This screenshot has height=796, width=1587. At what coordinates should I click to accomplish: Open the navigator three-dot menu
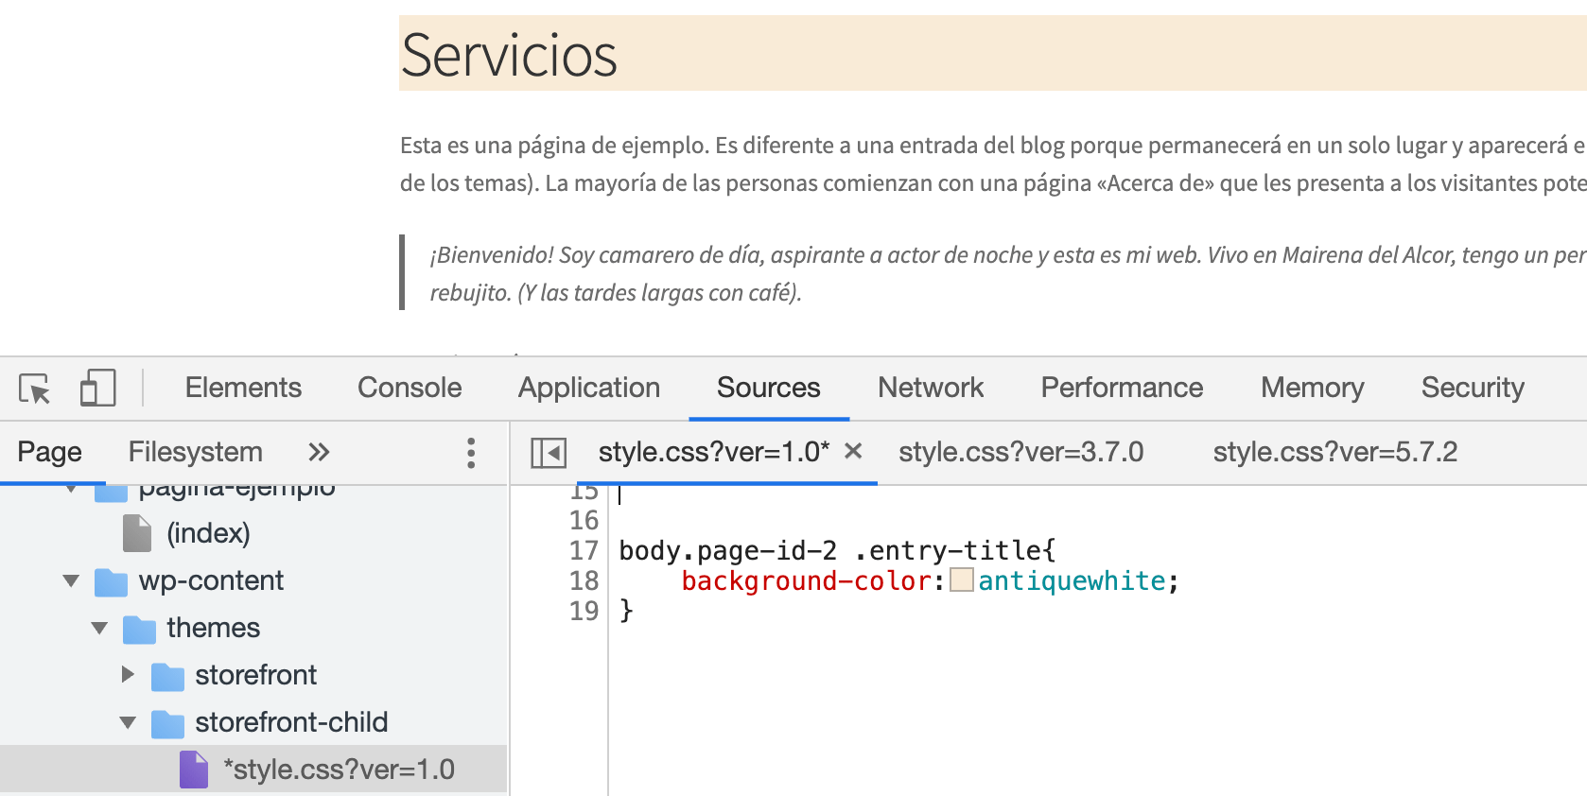[x=471, y=453]
